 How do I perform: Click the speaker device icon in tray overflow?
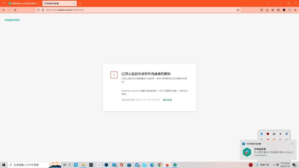click(x=274, y=134)
